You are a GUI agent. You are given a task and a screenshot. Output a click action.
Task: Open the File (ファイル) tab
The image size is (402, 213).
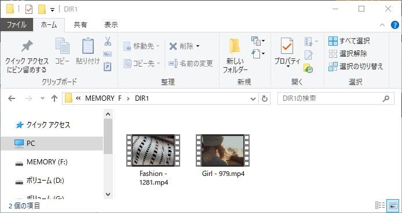(17, 25)
